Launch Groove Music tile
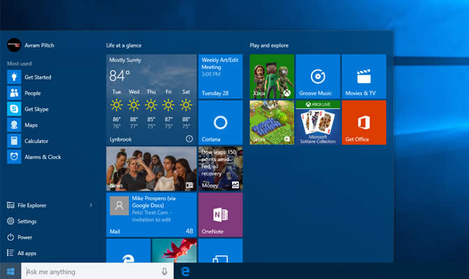 (x=318, y=76)
